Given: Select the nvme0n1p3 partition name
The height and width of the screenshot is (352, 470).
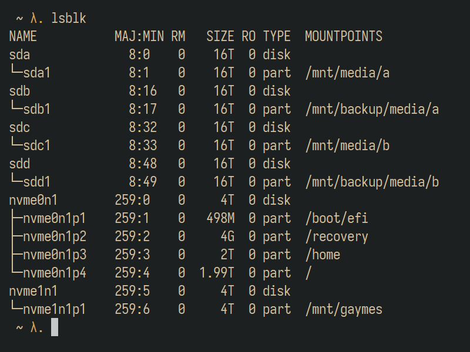Looking at the screenshot, I should coord(55,255).
